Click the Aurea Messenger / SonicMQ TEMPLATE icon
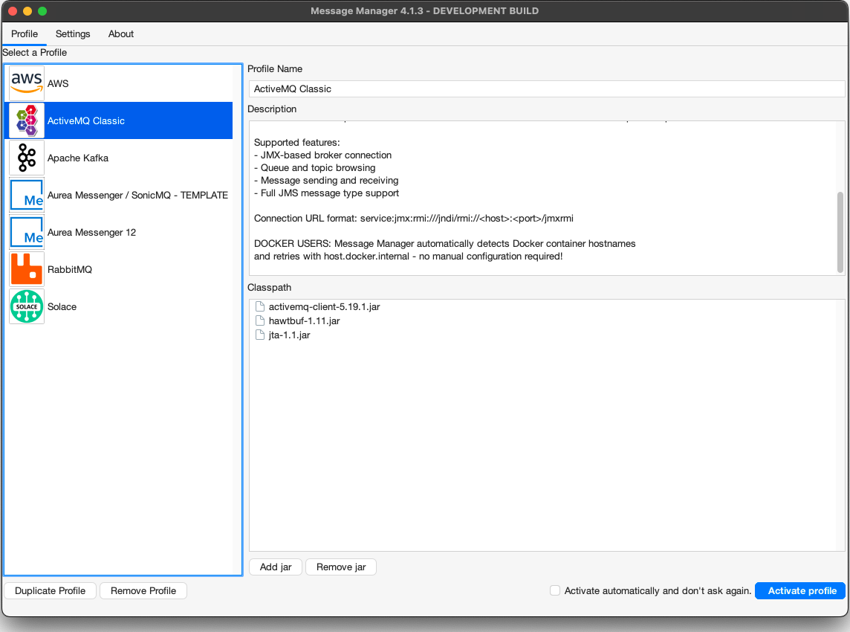The height and width of the screenshot is (632, 850). point(26,195)
